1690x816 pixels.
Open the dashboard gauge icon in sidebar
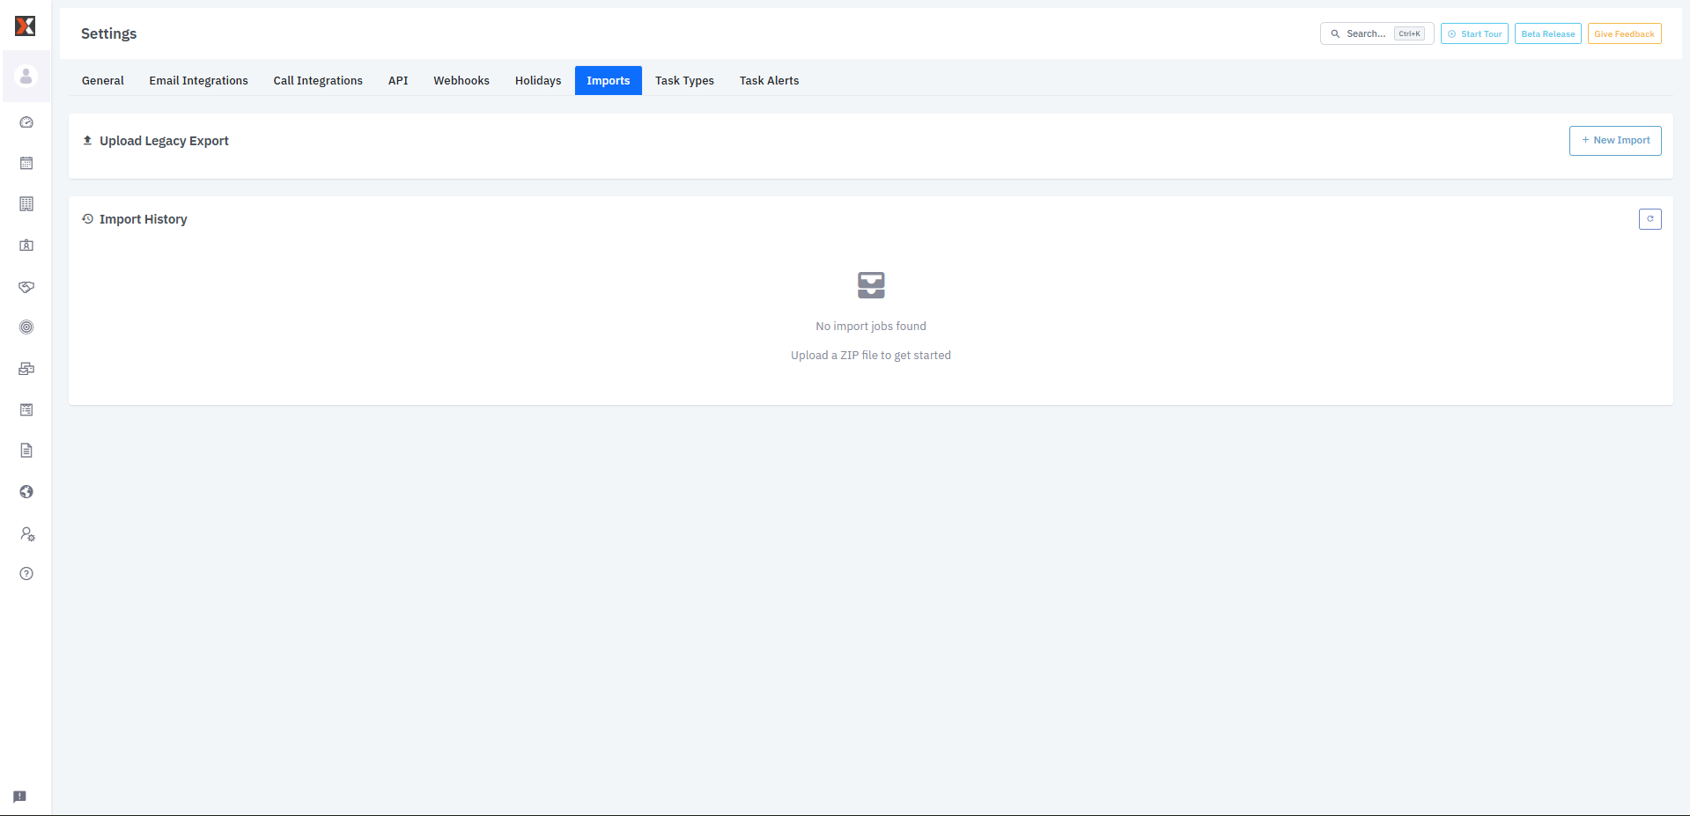26,122
